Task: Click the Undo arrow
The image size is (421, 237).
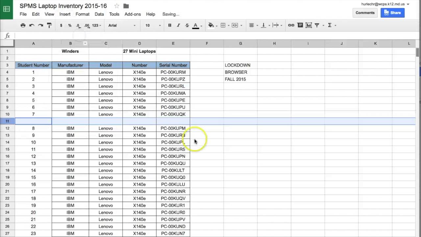Action: (32, 25)
